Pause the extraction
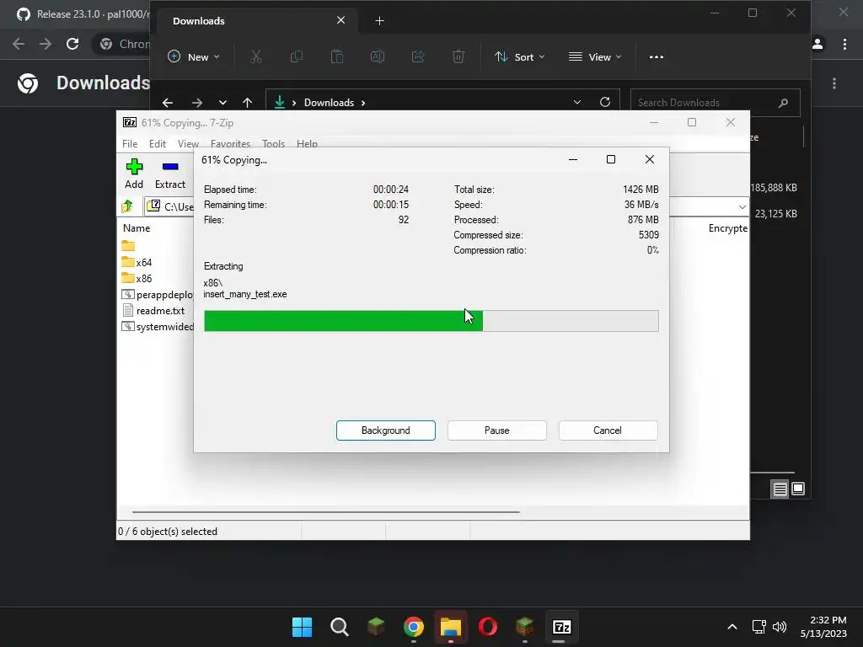 pyautogui.click(x=496, y=430)
